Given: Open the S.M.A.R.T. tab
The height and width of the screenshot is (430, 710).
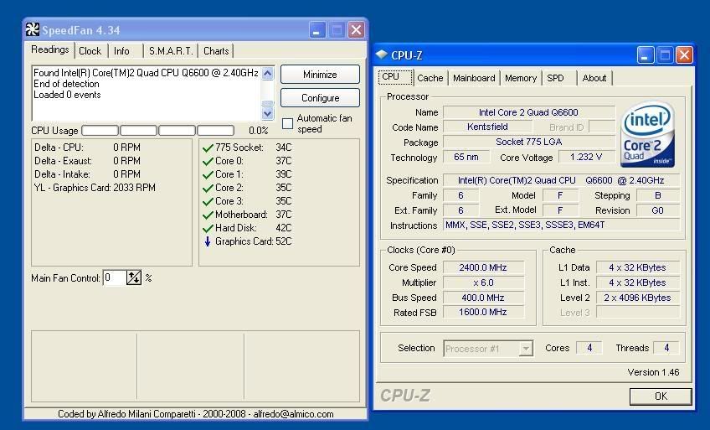Looking at the screenshot, I should click(171, 51).
